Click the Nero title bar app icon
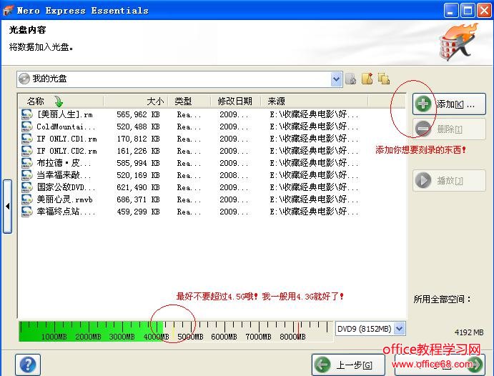 [8, 10]
